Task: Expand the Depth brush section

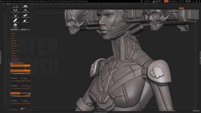Action: pyautogui.click(x=13, y=38)
